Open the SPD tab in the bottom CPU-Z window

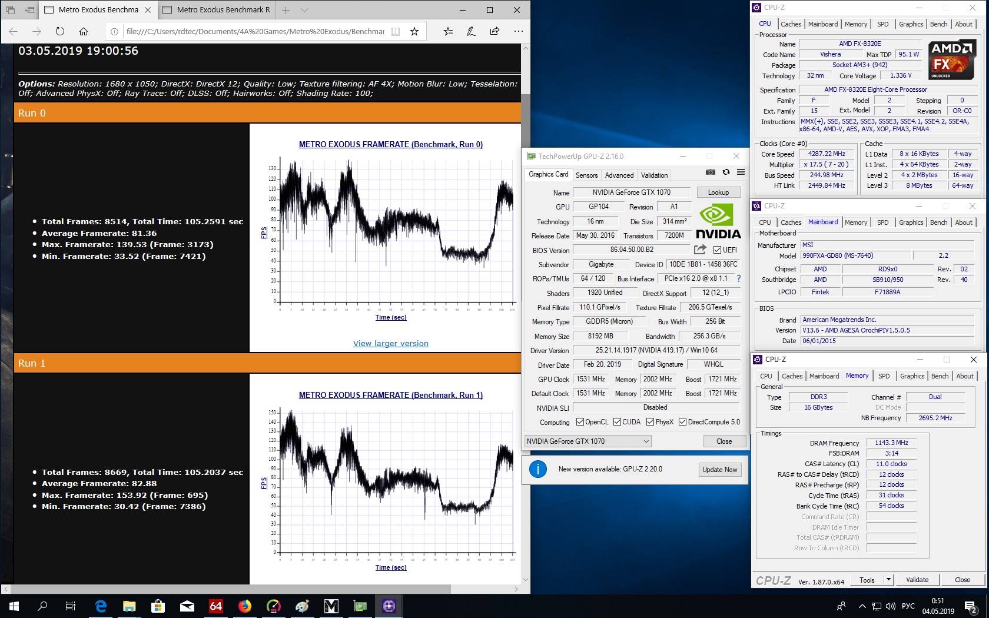pos(884,376)
